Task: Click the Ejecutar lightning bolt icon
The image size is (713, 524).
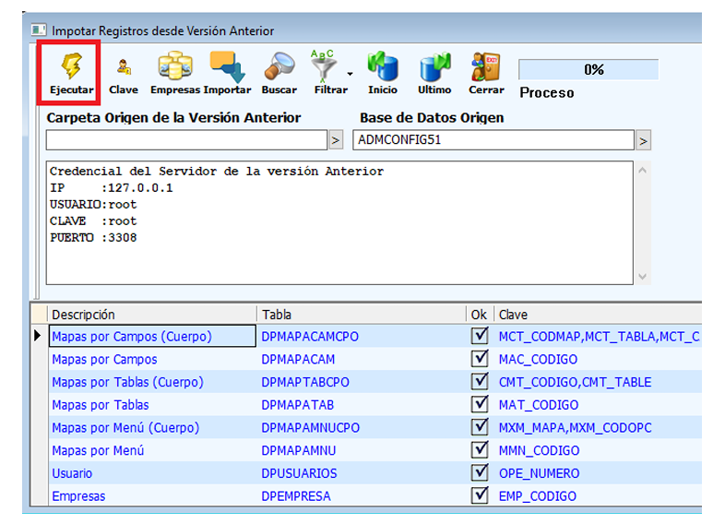Action: point(71,67)
